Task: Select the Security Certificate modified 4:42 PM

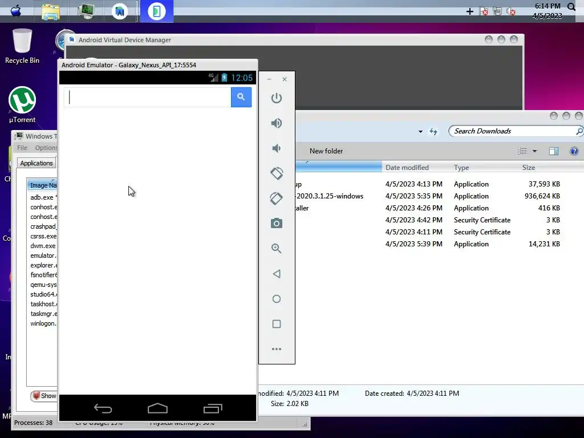Action: 428,220
